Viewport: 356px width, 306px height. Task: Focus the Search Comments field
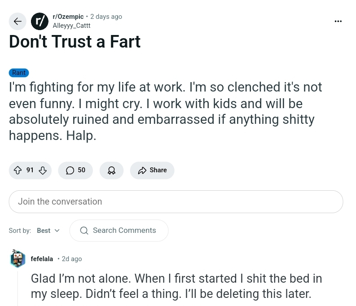click(124, 231)
